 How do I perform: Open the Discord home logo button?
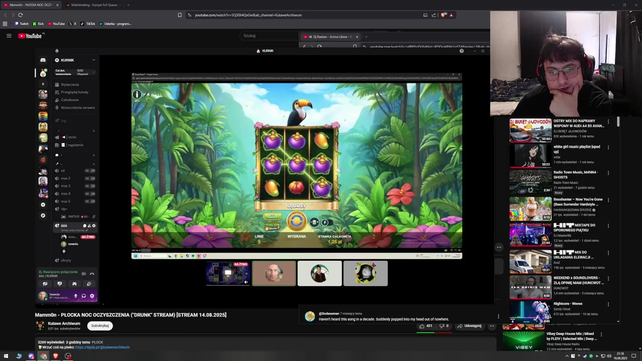(43, 60)
